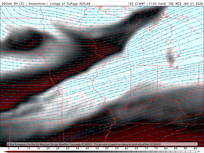This screenshot has height=153, width=204.
Task: Click the "80" label on the colorbar scale
Action: click(x=166, y=148)
